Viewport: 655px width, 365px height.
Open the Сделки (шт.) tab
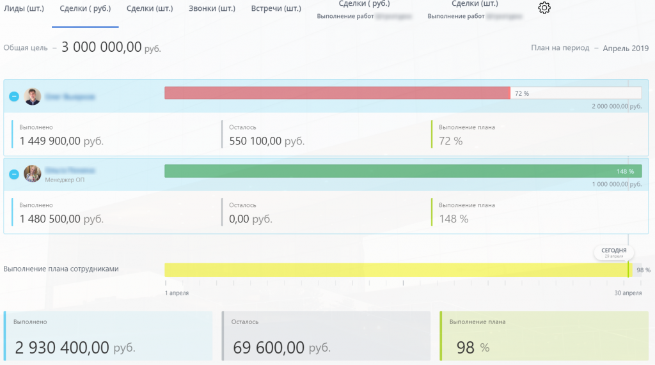(x=150, y=8)
